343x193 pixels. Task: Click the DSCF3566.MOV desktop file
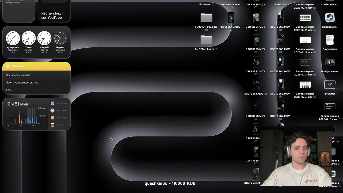click(280, 18)
